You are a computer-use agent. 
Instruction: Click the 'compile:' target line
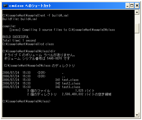pos(9,26)
